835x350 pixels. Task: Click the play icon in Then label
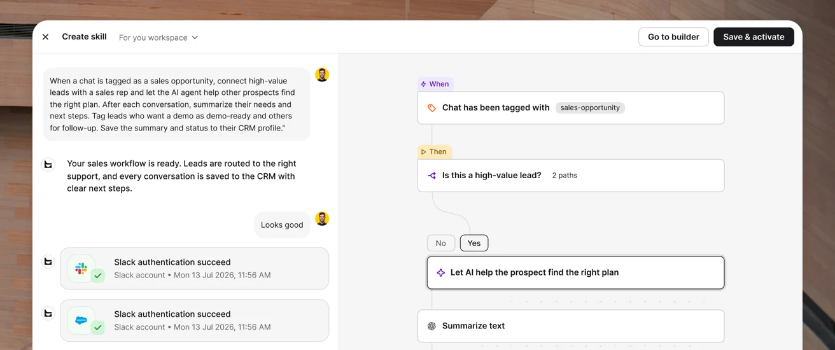coord(423,152)
